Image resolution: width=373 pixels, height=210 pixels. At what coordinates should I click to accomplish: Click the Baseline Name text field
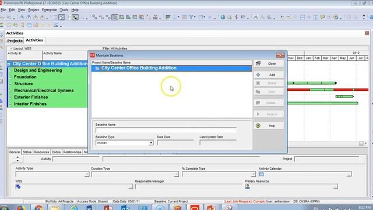[x=166, y=130]
